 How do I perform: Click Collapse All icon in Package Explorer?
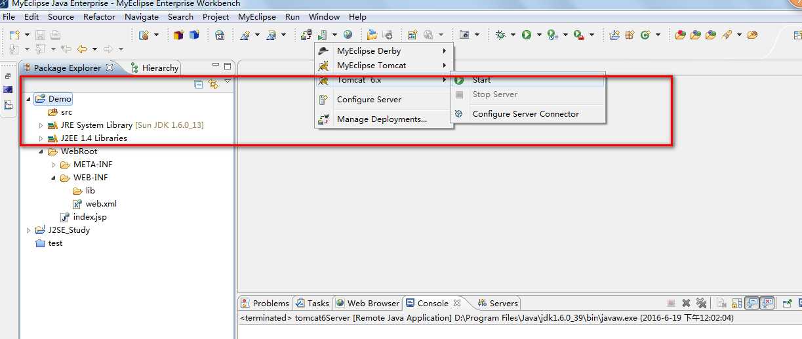[199, 83]
